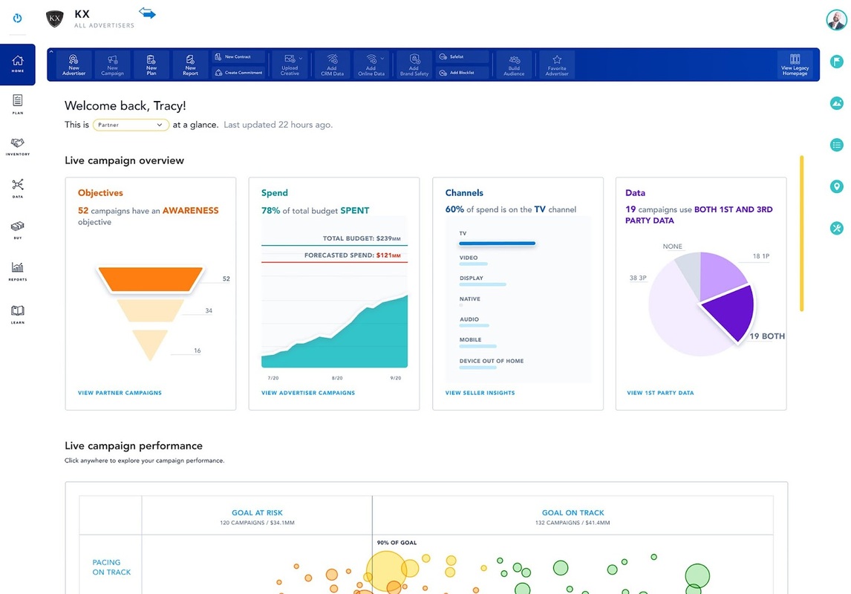The image size is (851, 594).
Task: Click the power icon at top left
Action: point(18,18)
